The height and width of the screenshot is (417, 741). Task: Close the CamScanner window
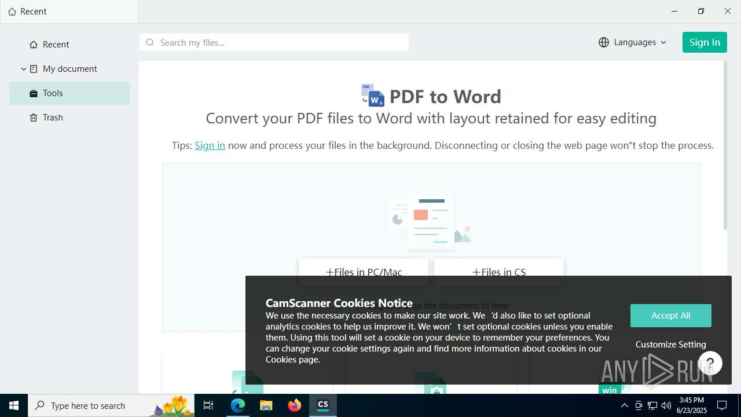pyautogui.click(x=728, y=12)
